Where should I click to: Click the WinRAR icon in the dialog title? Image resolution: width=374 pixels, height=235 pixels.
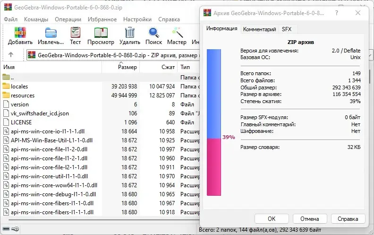pos(207,13)
